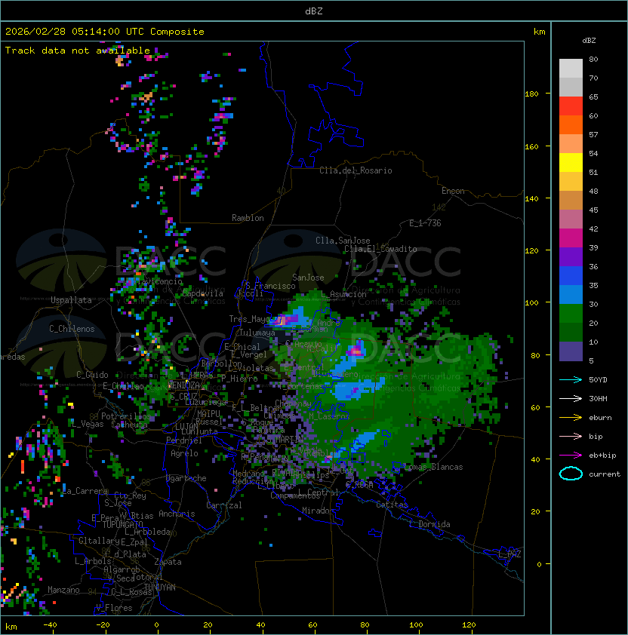Pick the light blue 30-35 dBZ swatch
The image size is (628, 635).
point(571,295)
